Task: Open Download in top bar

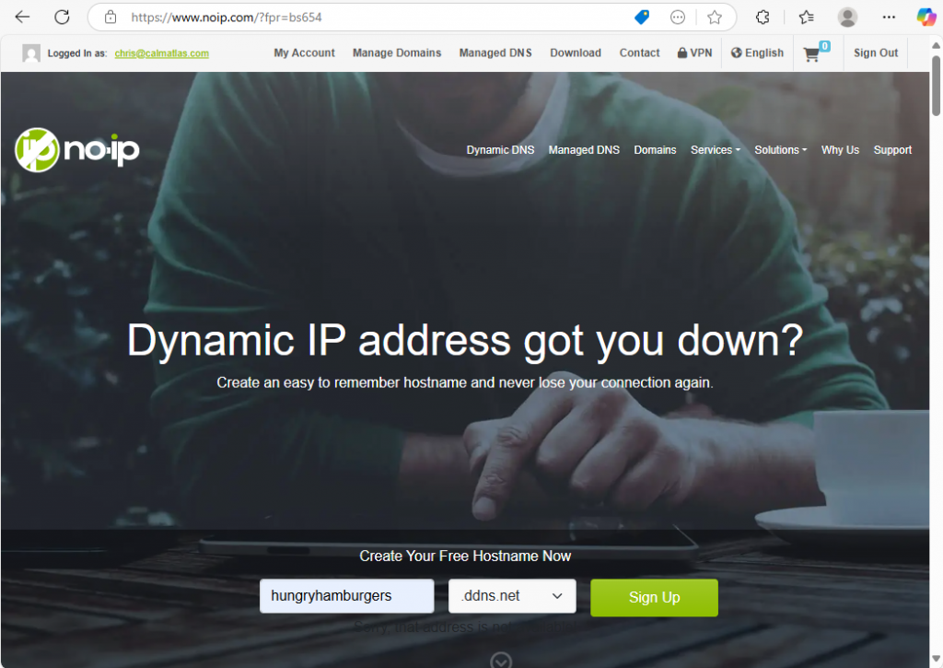Action: pyautogui.click(x=576, y=53)
